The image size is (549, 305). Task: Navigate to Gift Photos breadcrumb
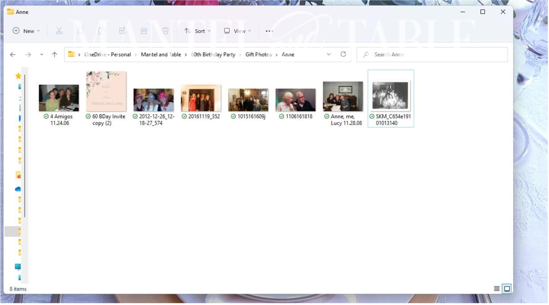pyautogui.click(x=259, y=55)
